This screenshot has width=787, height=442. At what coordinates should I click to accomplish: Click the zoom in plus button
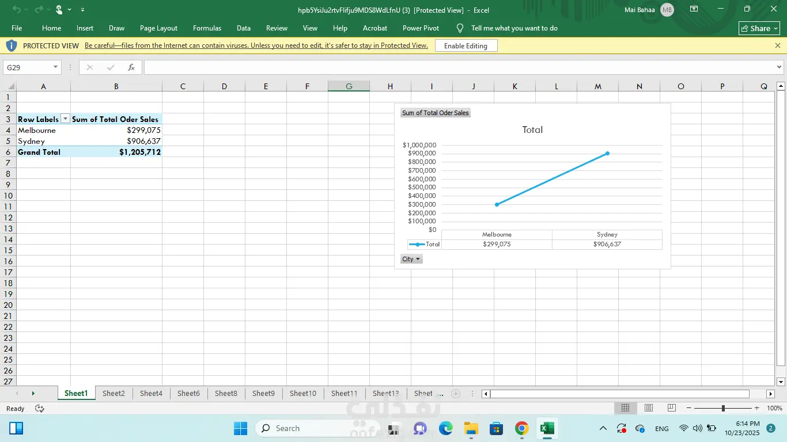click(756, 408)
